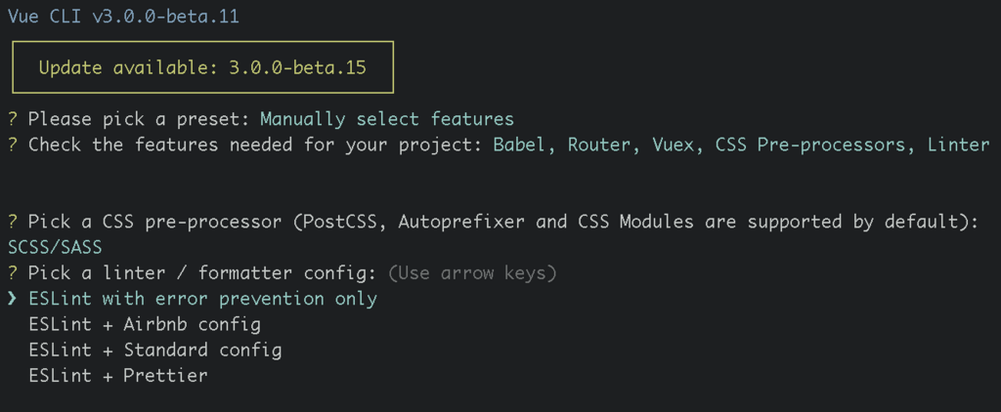Click the Update available 3.0.0-beta.15 box

[202, 67]
